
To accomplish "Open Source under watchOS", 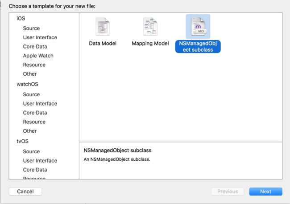I will [31, 94].
